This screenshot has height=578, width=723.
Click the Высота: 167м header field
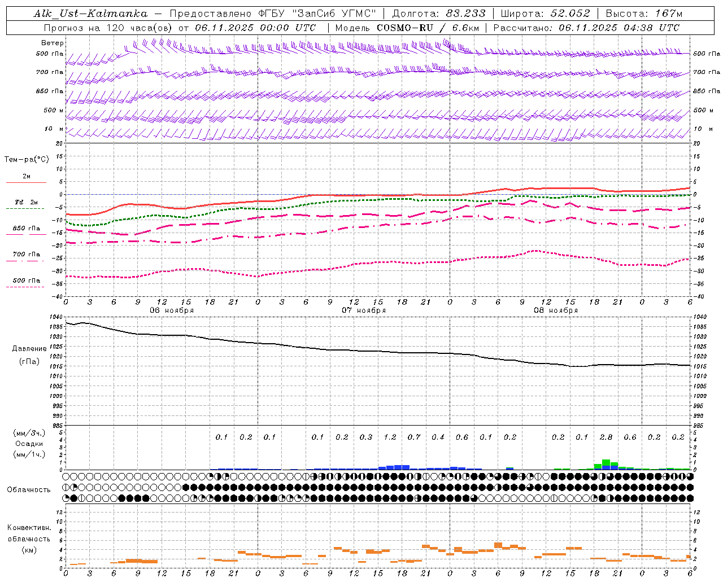(644, 14)
